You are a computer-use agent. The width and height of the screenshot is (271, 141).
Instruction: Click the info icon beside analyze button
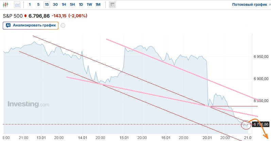[x=63, y=25]
